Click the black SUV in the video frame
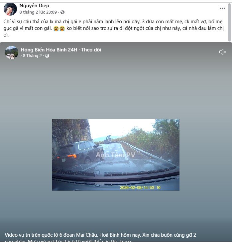The image size is (232, 244). [x=79, y=153]
